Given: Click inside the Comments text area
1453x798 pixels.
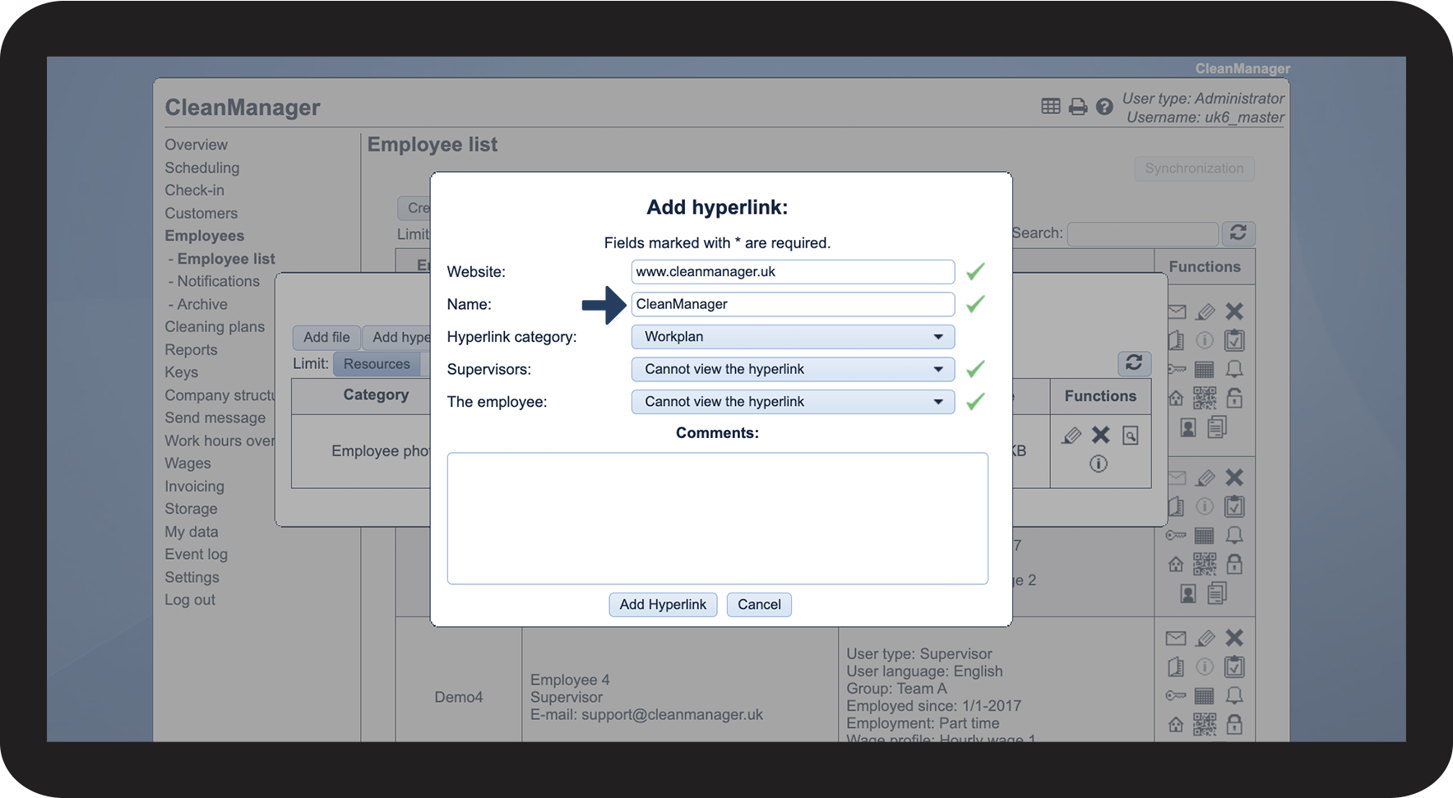Looking at the screenshot, I should [717, 519].
